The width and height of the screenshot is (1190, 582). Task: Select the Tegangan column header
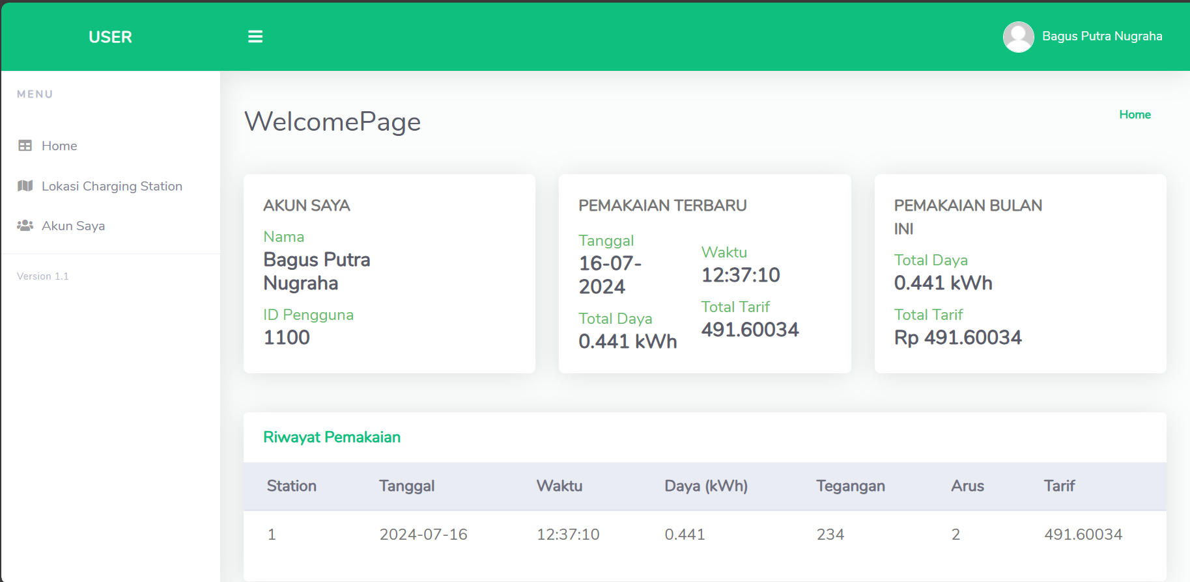850,486
